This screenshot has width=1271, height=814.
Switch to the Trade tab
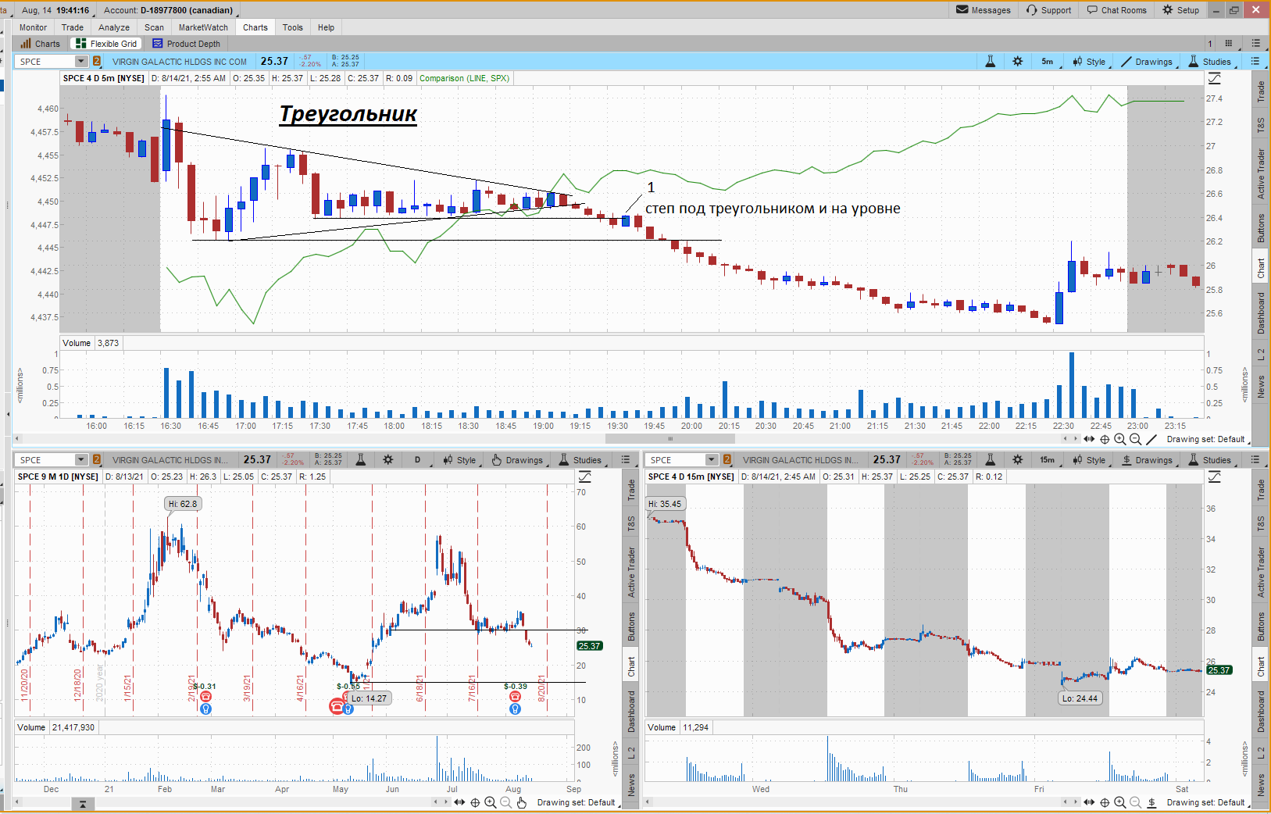(73, 27)
